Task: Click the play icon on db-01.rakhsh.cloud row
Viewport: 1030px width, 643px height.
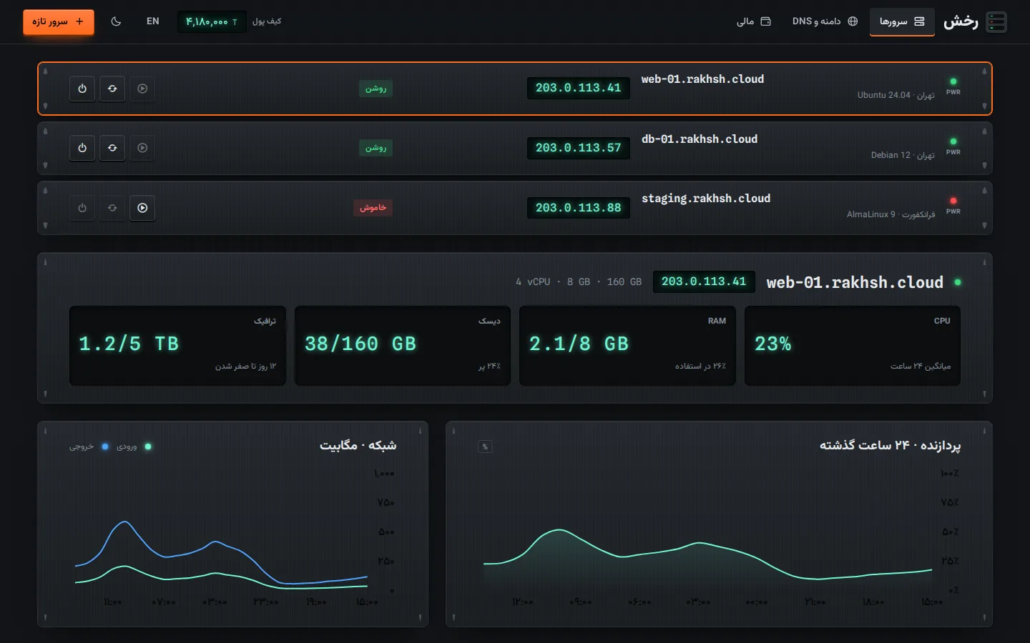Action: pos(142,148)
